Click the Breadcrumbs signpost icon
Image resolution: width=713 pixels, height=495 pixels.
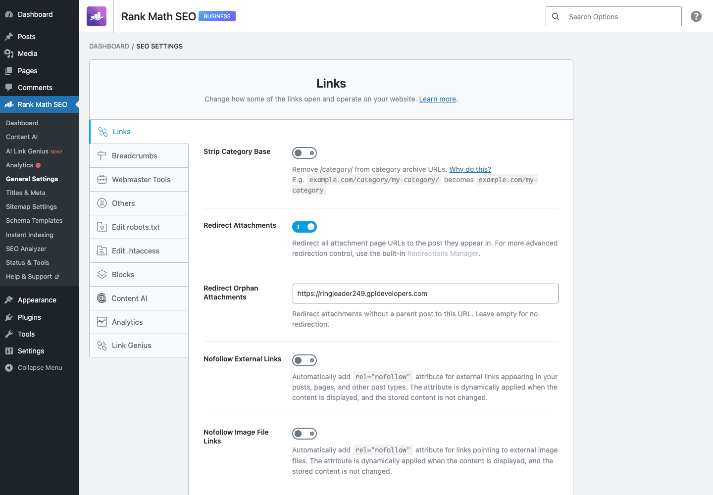(x=102, y=155)
